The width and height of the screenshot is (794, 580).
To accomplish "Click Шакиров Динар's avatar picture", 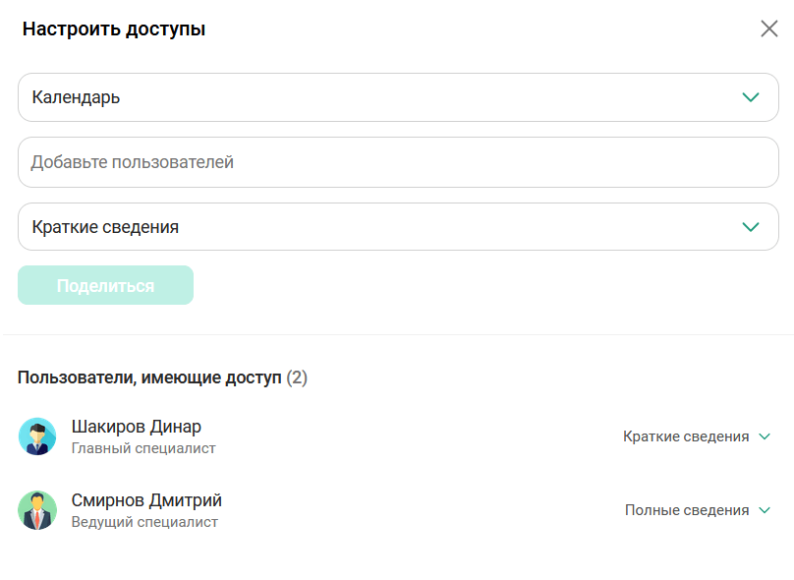I will click(x=38, y=435).
